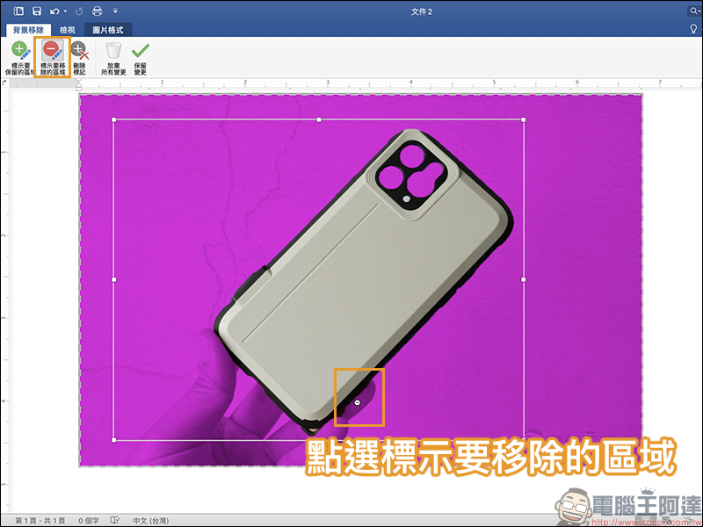Click the top-middle selection handle
The width and height of the screenshot is (703, 527).
pyautogui.click(x=319, y=119)
